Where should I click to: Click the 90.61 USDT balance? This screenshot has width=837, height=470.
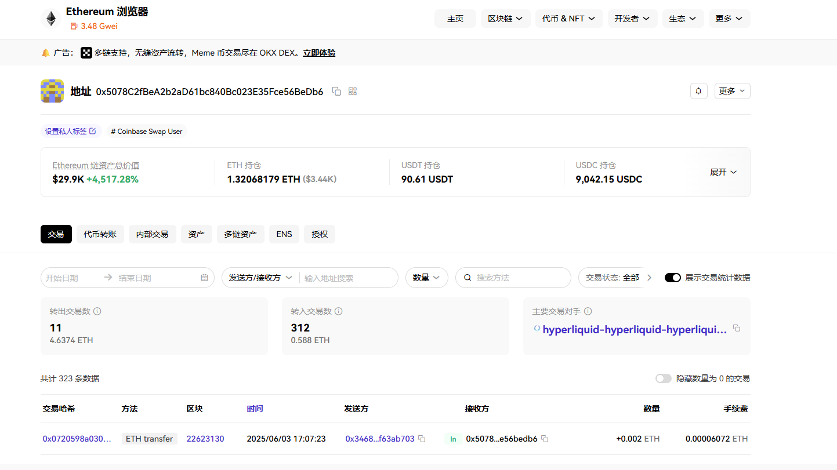(427, 179)
